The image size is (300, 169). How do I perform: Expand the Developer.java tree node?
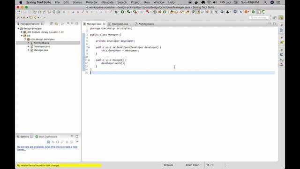tap(29, 46)
